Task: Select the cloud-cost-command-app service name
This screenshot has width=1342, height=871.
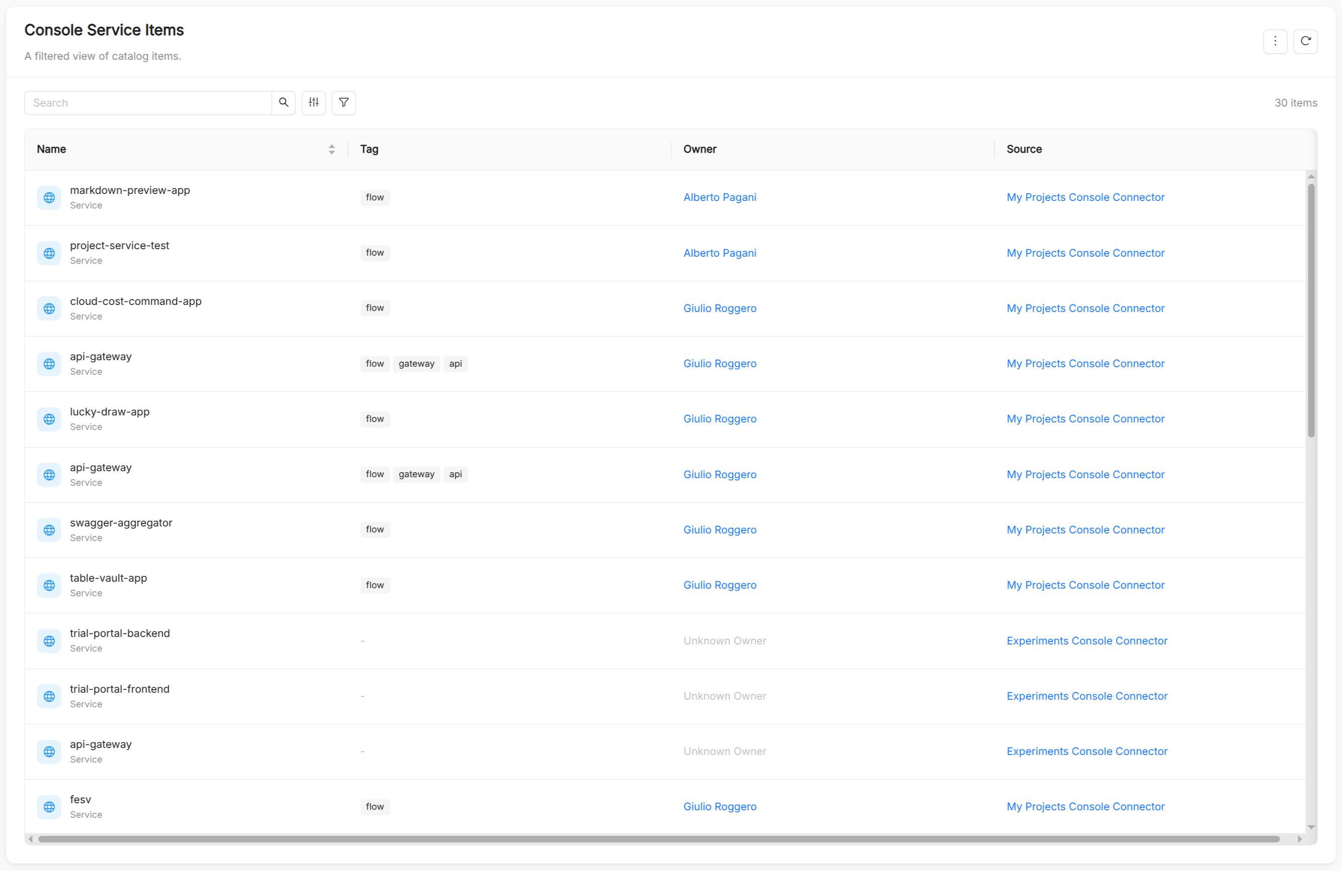Action: pyautogui.click(x=136, y=301)
